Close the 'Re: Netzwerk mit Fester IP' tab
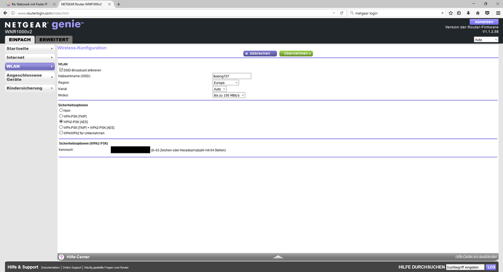The width and height of the screenshot is (503, 272). point(54,4)
